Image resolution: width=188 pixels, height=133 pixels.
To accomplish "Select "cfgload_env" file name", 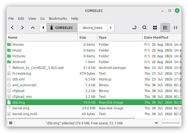I will 22,97.
